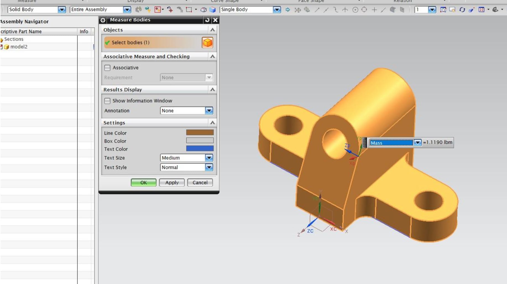Open the Text Size dropdown
507x284 pixels.
click(209, 158)
